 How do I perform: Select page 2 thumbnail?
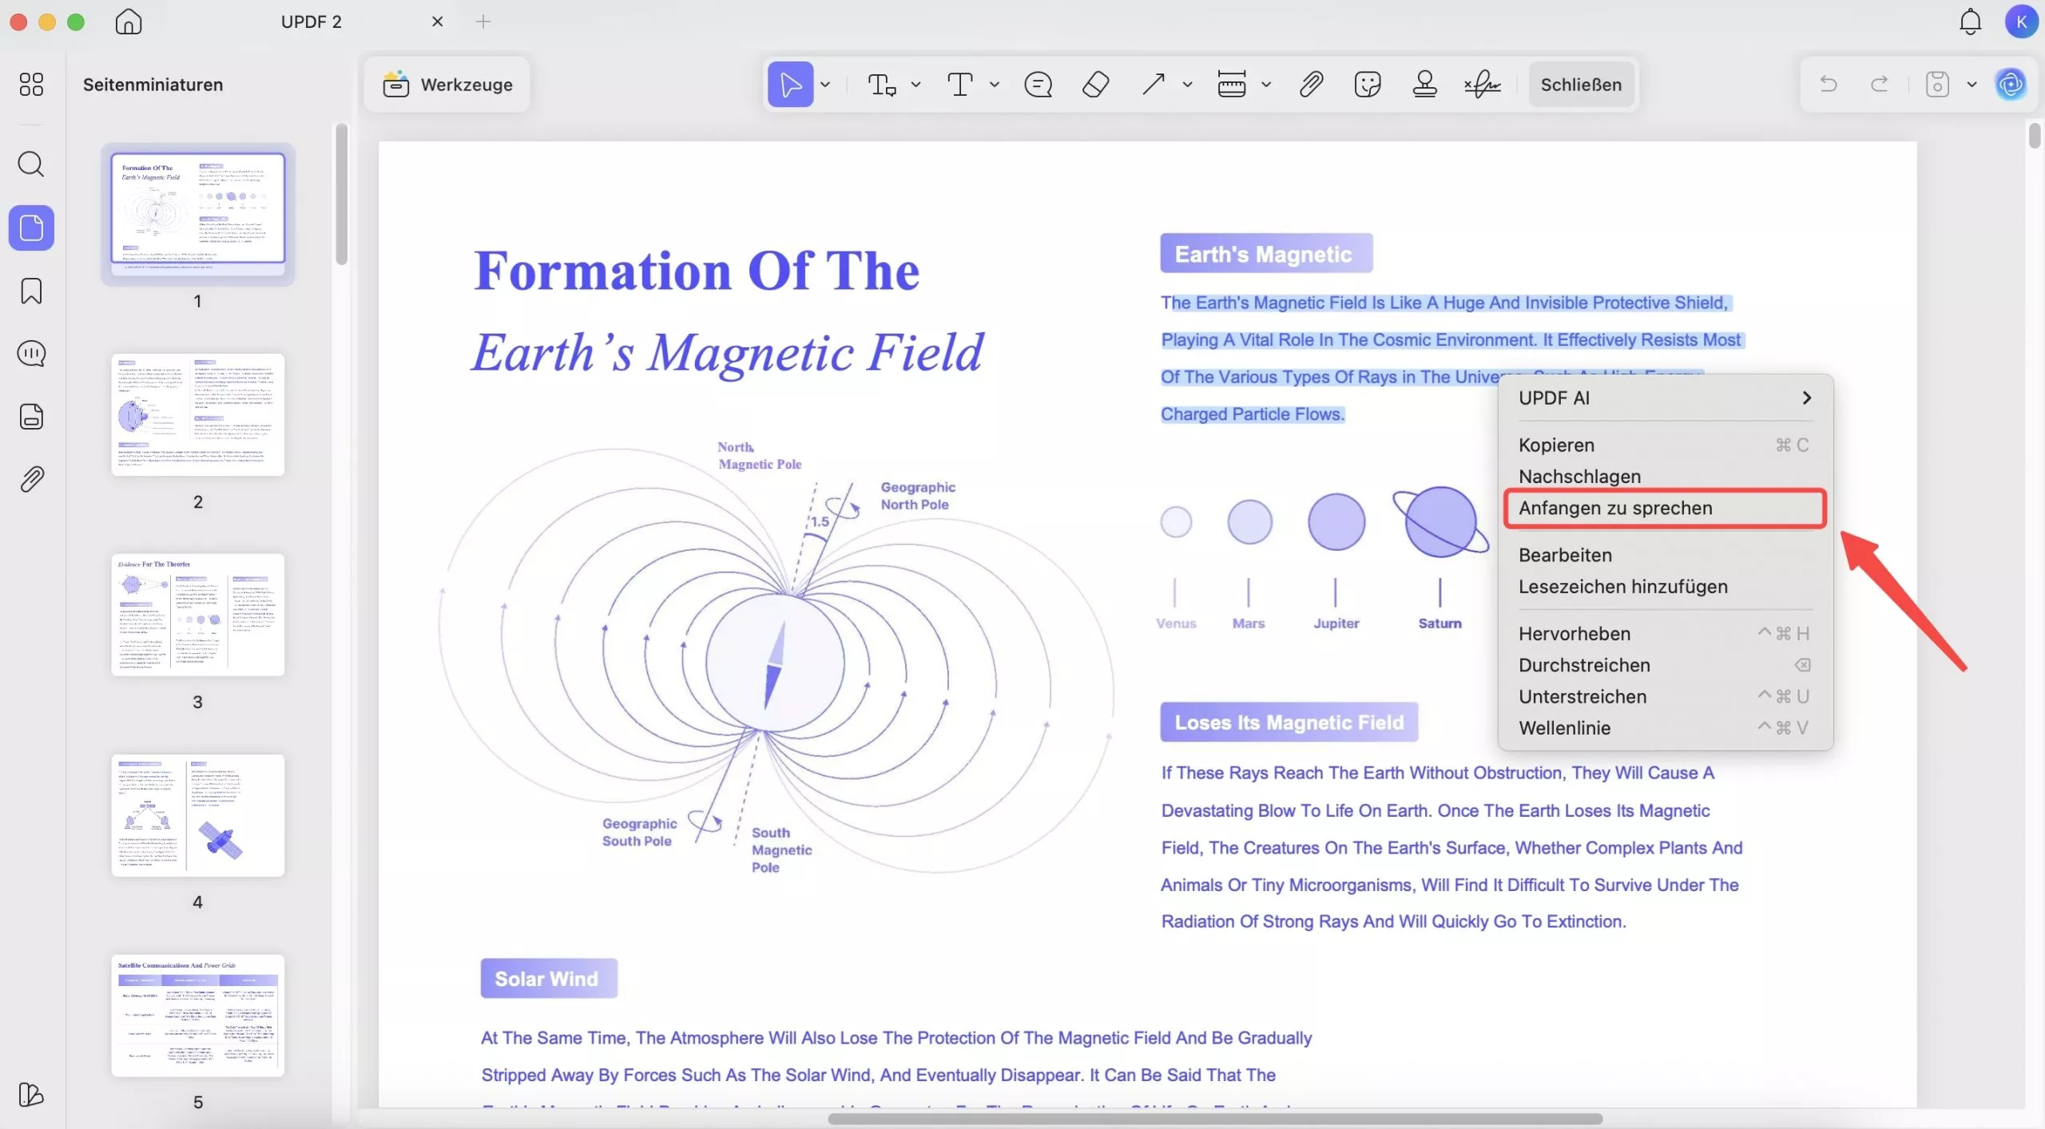(x=198, y=414)
